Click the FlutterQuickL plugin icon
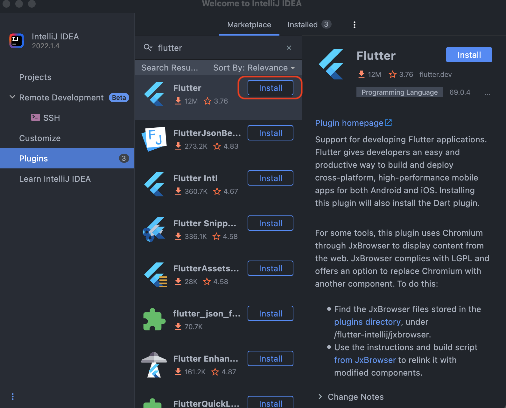Image resolution: width=506 pixels, height=408 pixels. (153, 403)
